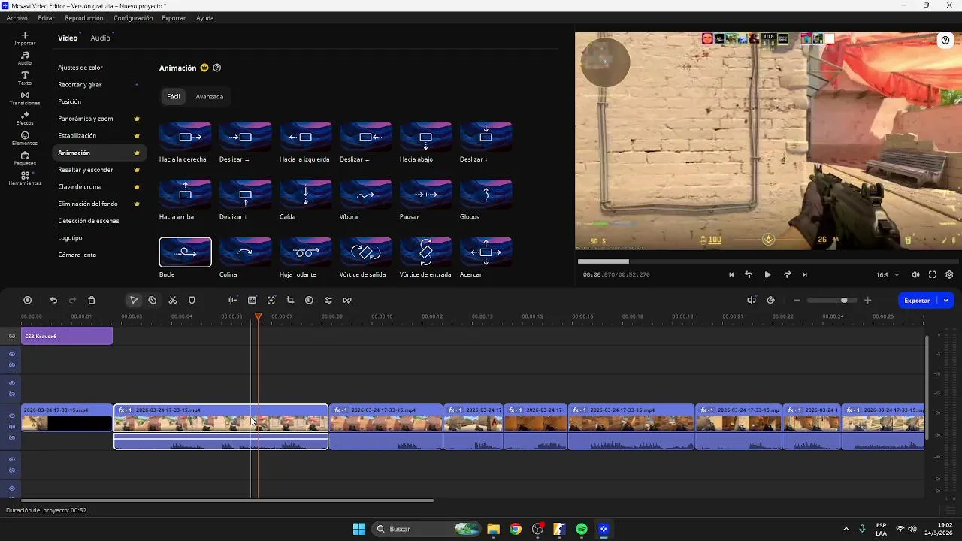Screen dimensions: 962x541
Task: Switch to the Avanzada animation tab
Action: point(209,96)
